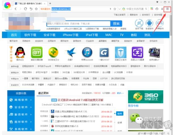This screenshot has width=173, height=135.
Task: Open the 360安全卫士 app icon
Action: point(53,52)
